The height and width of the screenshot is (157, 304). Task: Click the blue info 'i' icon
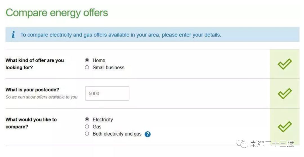[x=13, y=35]
